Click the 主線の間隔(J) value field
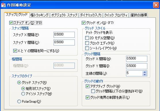The width and height of the screenshot is (160, 111). point(134,73)
